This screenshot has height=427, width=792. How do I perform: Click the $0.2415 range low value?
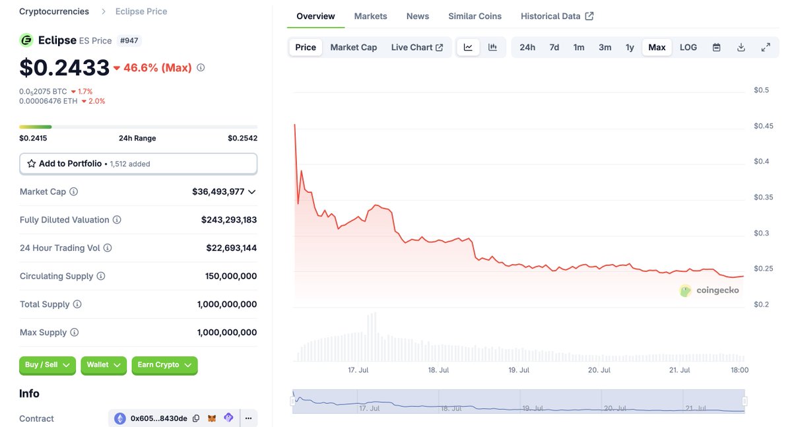[33, 138]
